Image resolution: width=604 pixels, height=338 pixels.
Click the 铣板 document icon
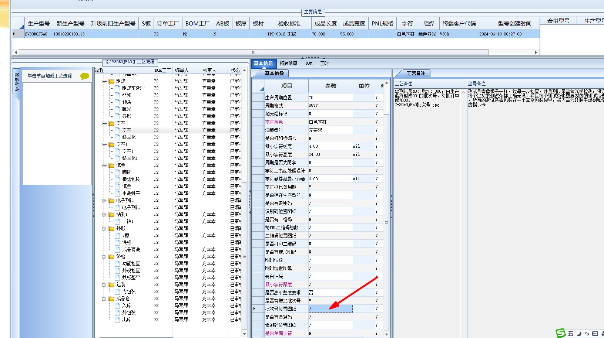pos(118,243)
